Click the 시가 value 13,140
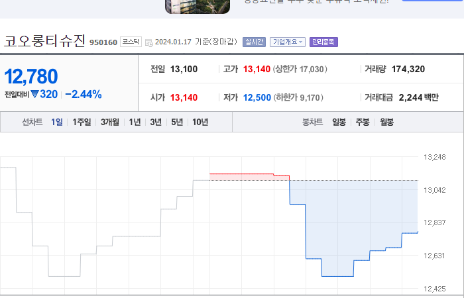464x298 pixels. click(184, 97)
